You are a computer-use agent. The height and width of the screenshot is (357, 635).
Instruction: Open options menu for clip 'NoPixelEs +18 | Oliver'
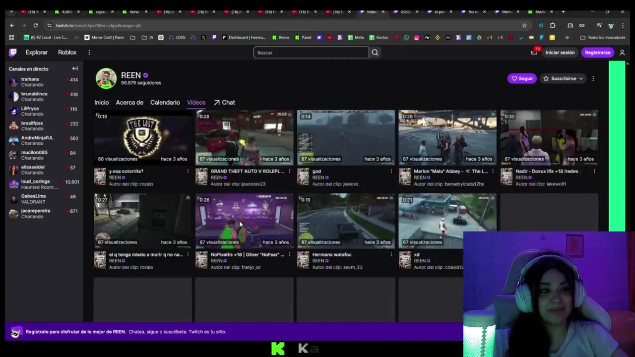(x=289, y=254)
